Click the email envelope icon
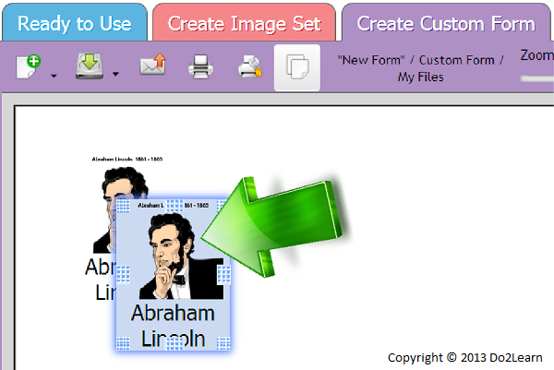This screenshot has width=554, height=370. pos(152,67)
